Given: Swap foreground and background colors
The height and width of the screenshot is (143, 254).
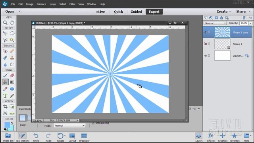Looking at the screenshot, I should (x=12, y=123).
